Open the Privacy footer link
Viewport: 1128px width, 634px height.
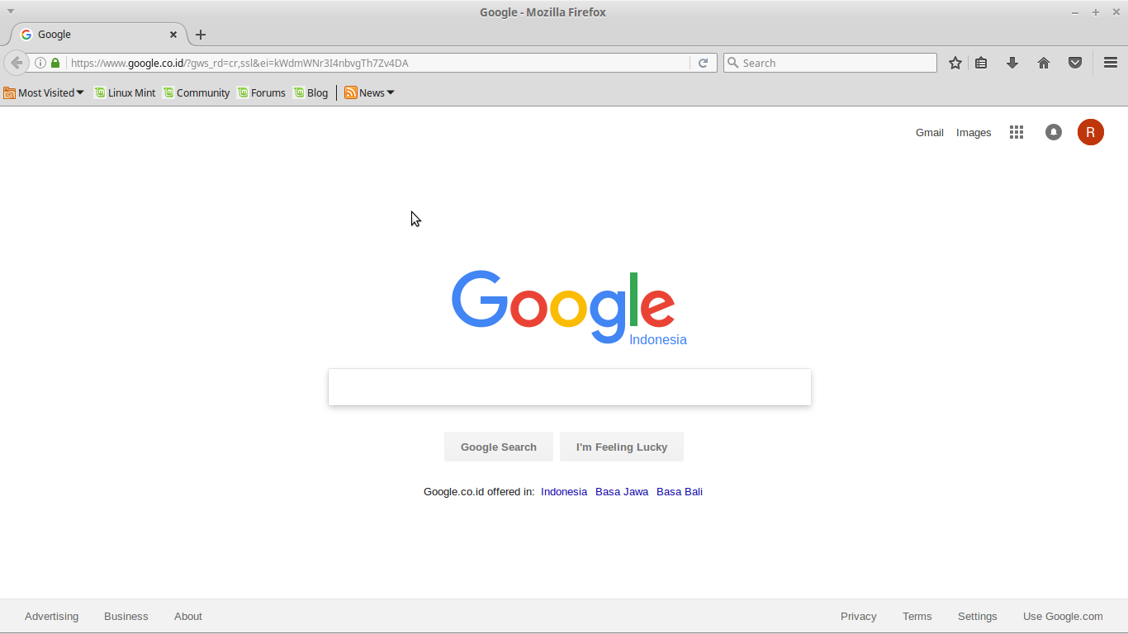(859, 616)
